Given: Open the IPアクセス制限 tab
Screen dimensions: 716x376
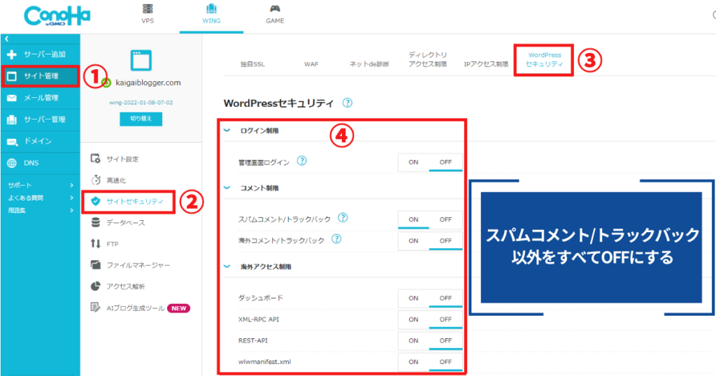Looking at the screenshot, I should point(486,64).
